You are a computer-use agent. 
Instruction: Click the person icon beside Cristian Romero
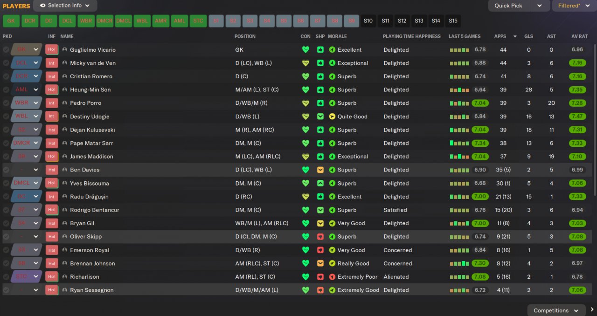[65, 76]
